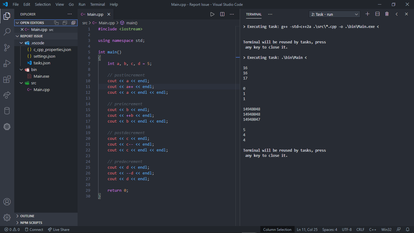Create a new terminal with the plus icon
The image size is (414, 233).
click(x=367, y=14)
